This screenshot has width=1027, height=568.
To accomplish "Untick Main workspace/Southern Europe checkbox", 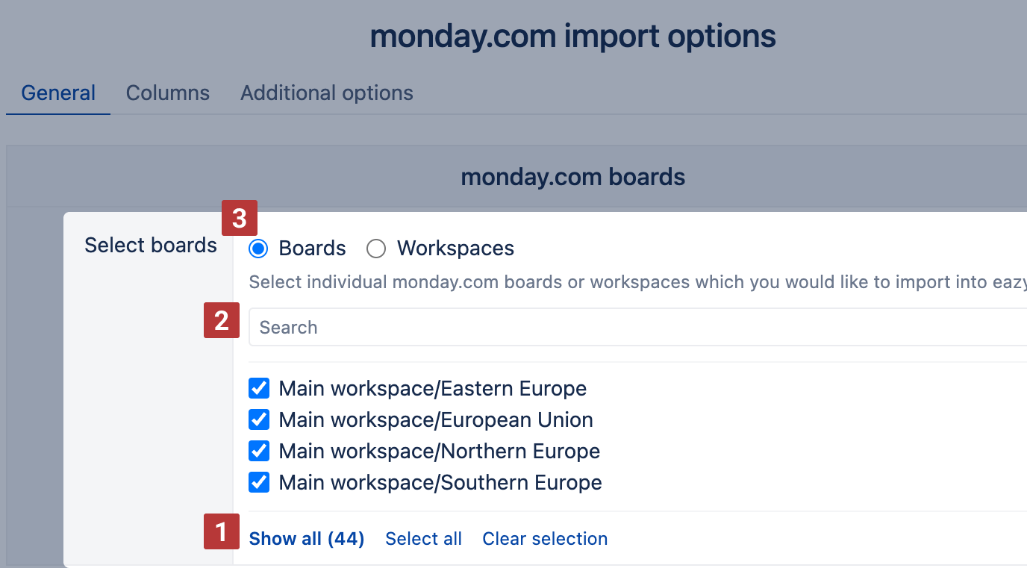I will pyautogui.click(x=259, y=483).
